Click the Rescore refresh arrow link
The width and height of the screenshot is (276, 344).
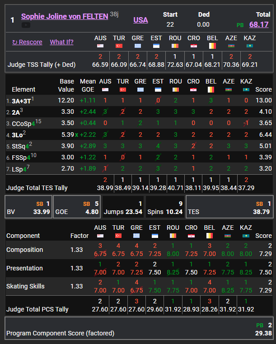click(x=27, y=42)
